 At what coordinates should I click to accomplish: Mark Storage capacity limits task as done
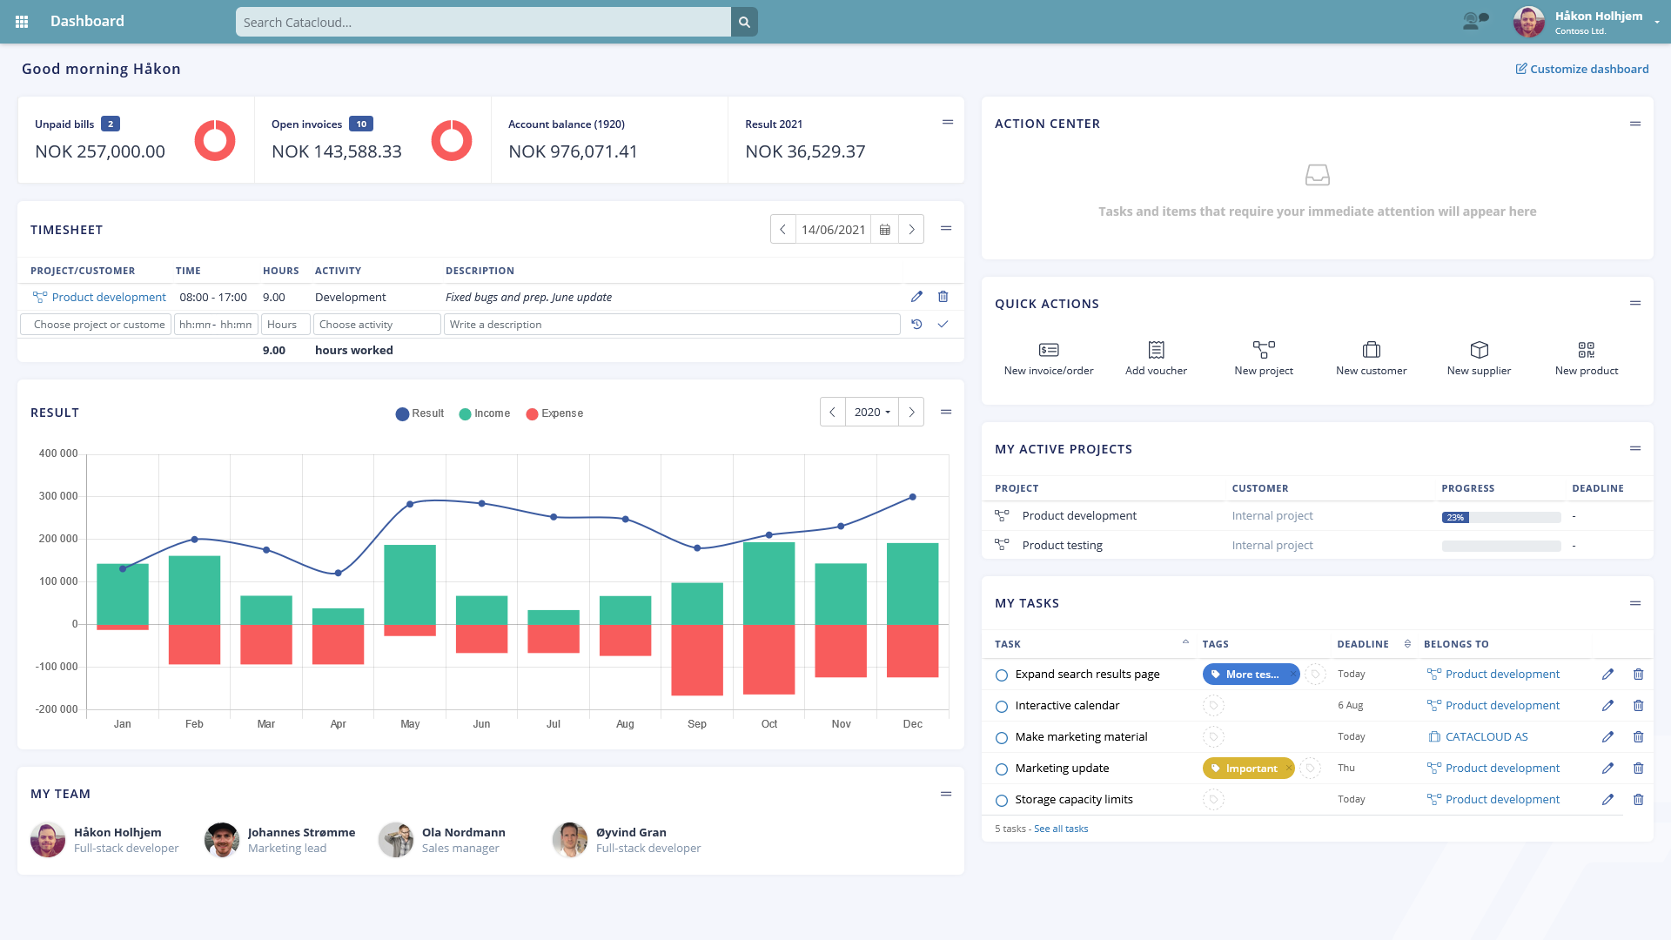[x=1002, y=801]
